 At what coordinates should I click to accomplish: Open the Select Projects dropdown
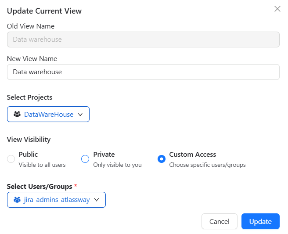point(48,114)
